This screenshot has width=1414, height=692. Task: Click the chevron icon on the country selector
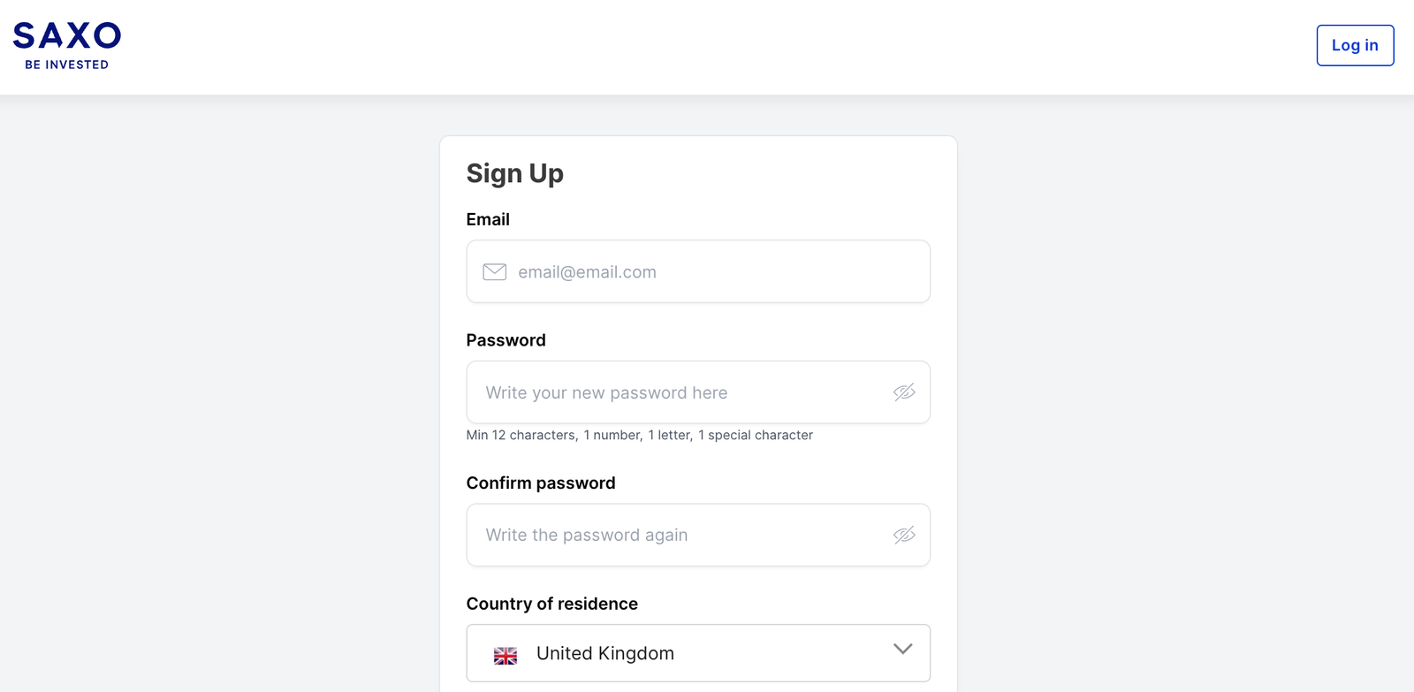[x=902, y=649]
